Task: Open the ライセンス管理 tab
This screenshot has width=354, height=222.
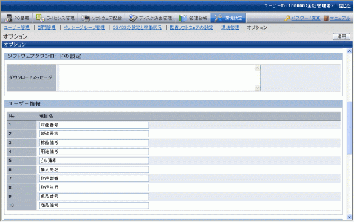Action: (55, 18)
